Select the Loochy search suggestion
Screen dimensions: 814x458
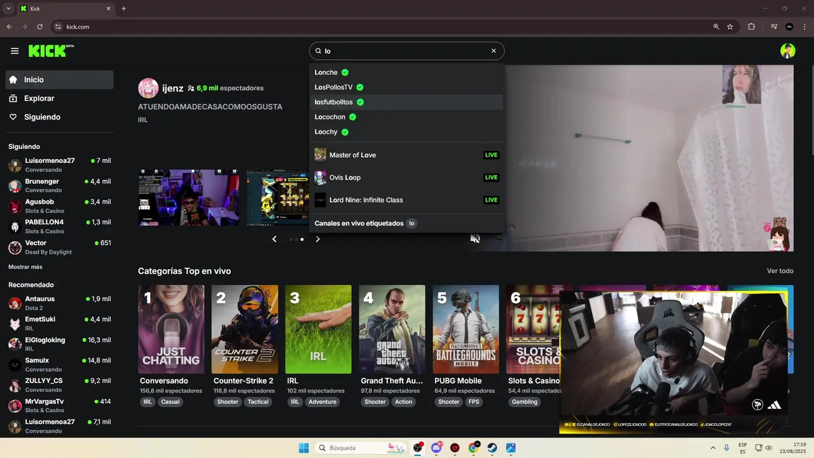407,132
